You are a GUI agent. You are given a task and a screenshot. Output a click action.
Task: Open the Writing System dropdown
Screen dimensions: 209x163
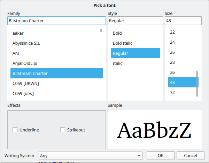pyautogui.click(x=91, y=156)
